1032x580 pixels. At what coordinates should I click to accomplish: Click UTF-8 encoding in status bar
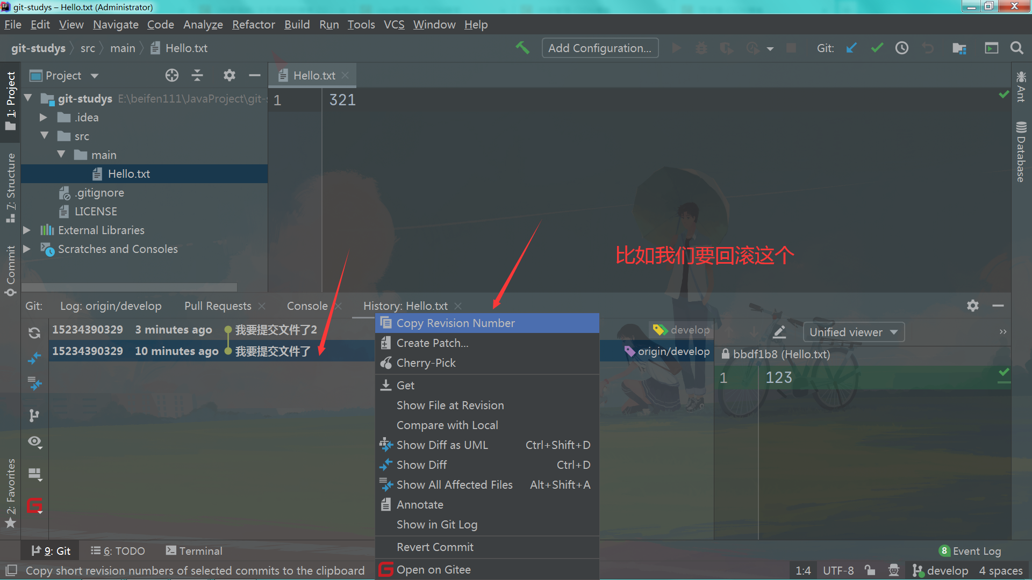tap(838, 570)
